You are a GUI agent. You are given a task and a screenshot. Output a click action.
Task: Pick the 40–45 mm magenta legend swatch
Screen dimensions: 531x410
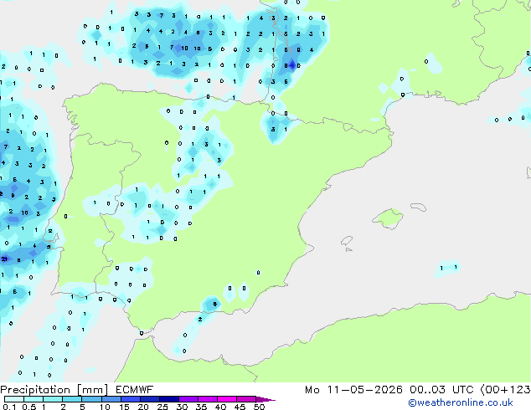(226, 399)
